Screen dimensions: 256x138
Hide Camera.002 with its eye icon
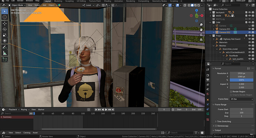point(249,32)
